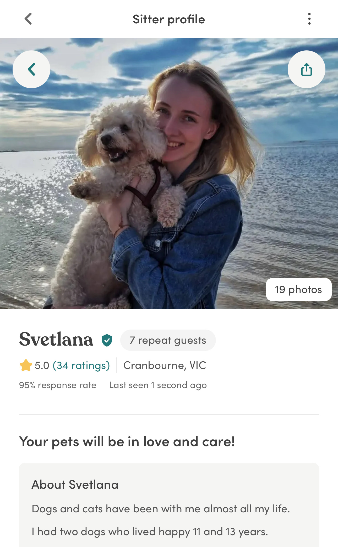338x547 pixels.
Task: Tap the sentence about two dogs living 11 and 13 years
Action: 150,532
